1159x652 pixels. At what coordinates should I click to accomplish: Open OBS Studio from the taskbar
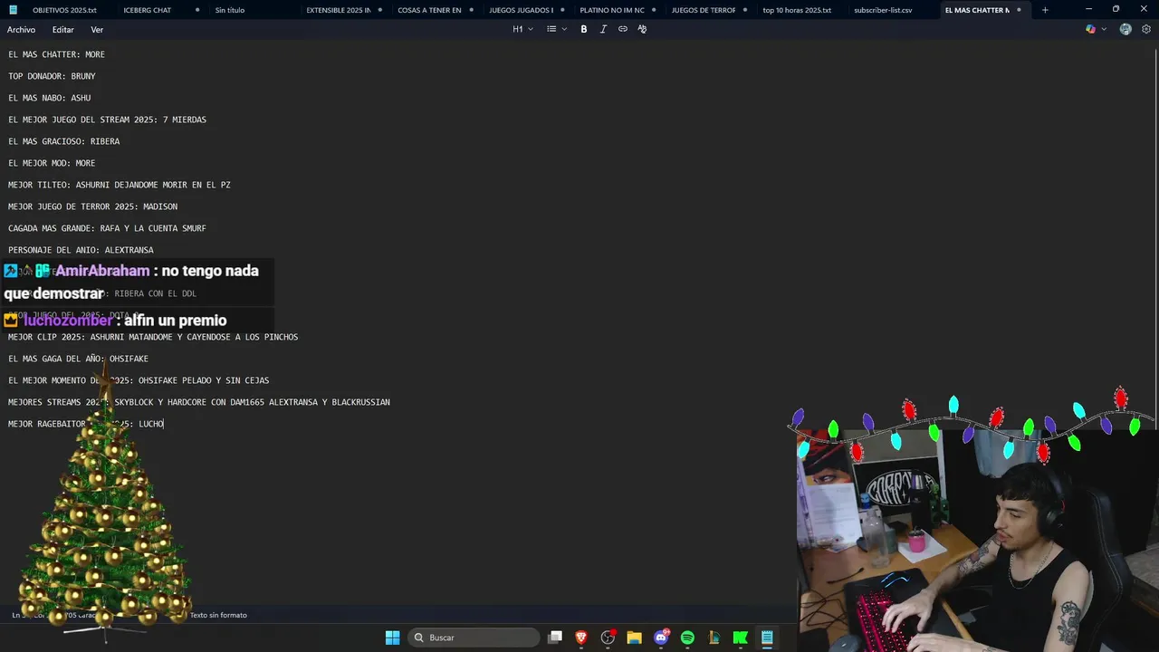coord(608,638)
